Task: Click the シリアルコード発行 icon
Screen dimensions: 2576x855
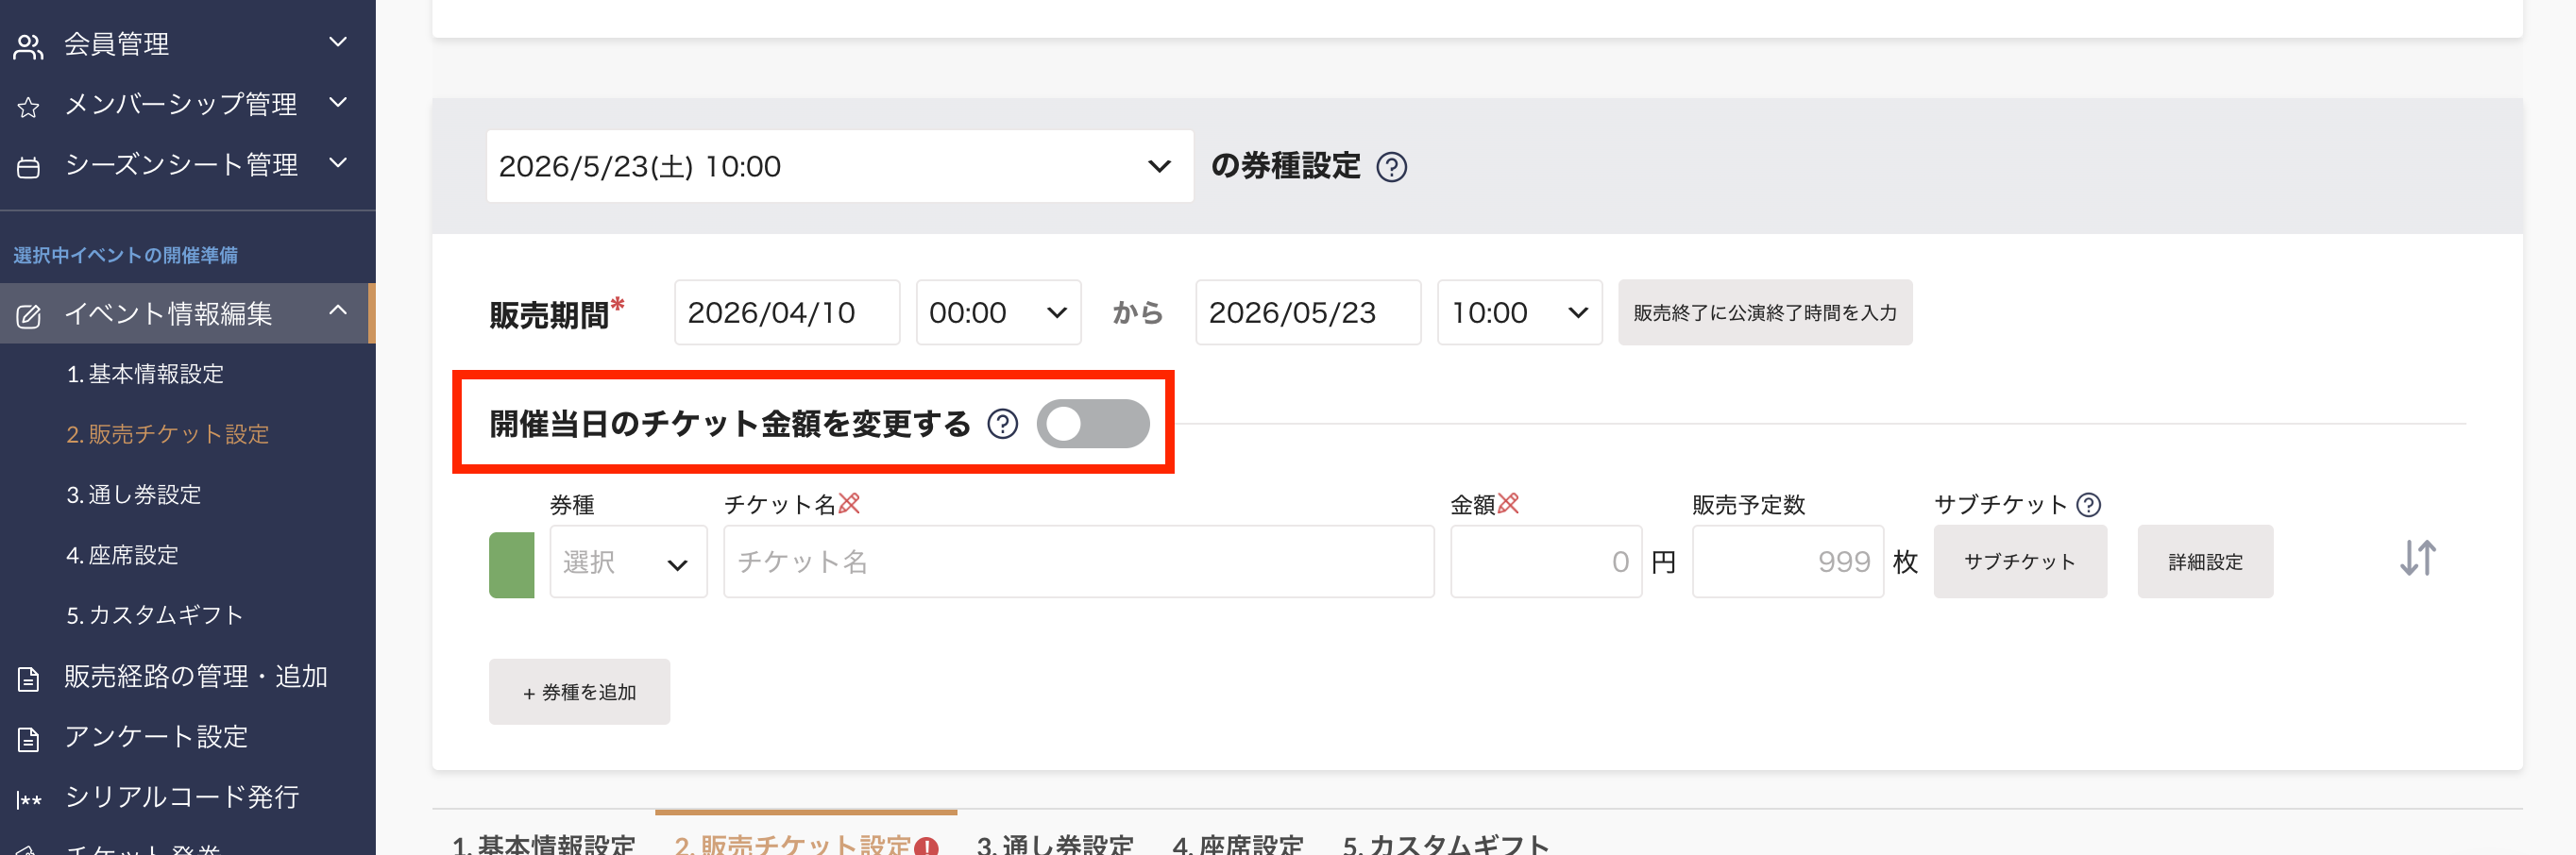Action: click(x=28, y=799)
